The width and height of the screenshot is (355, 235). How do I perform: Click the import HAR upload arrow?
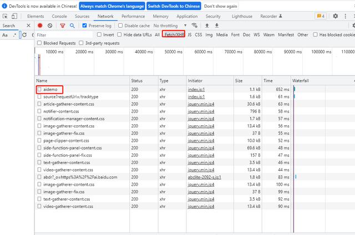point(207,25)
